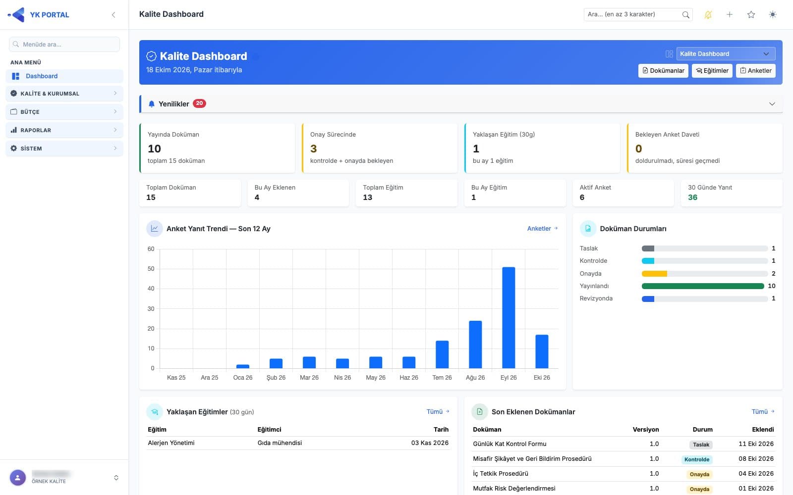Click the checkmark badge next to Kalite Dashboard title
Viewport: 793px width, 495px height.
tap(152, 56)
